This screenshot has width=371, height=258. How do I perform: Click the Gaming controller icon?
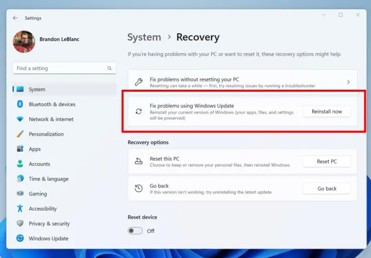[x=20, y=193]
